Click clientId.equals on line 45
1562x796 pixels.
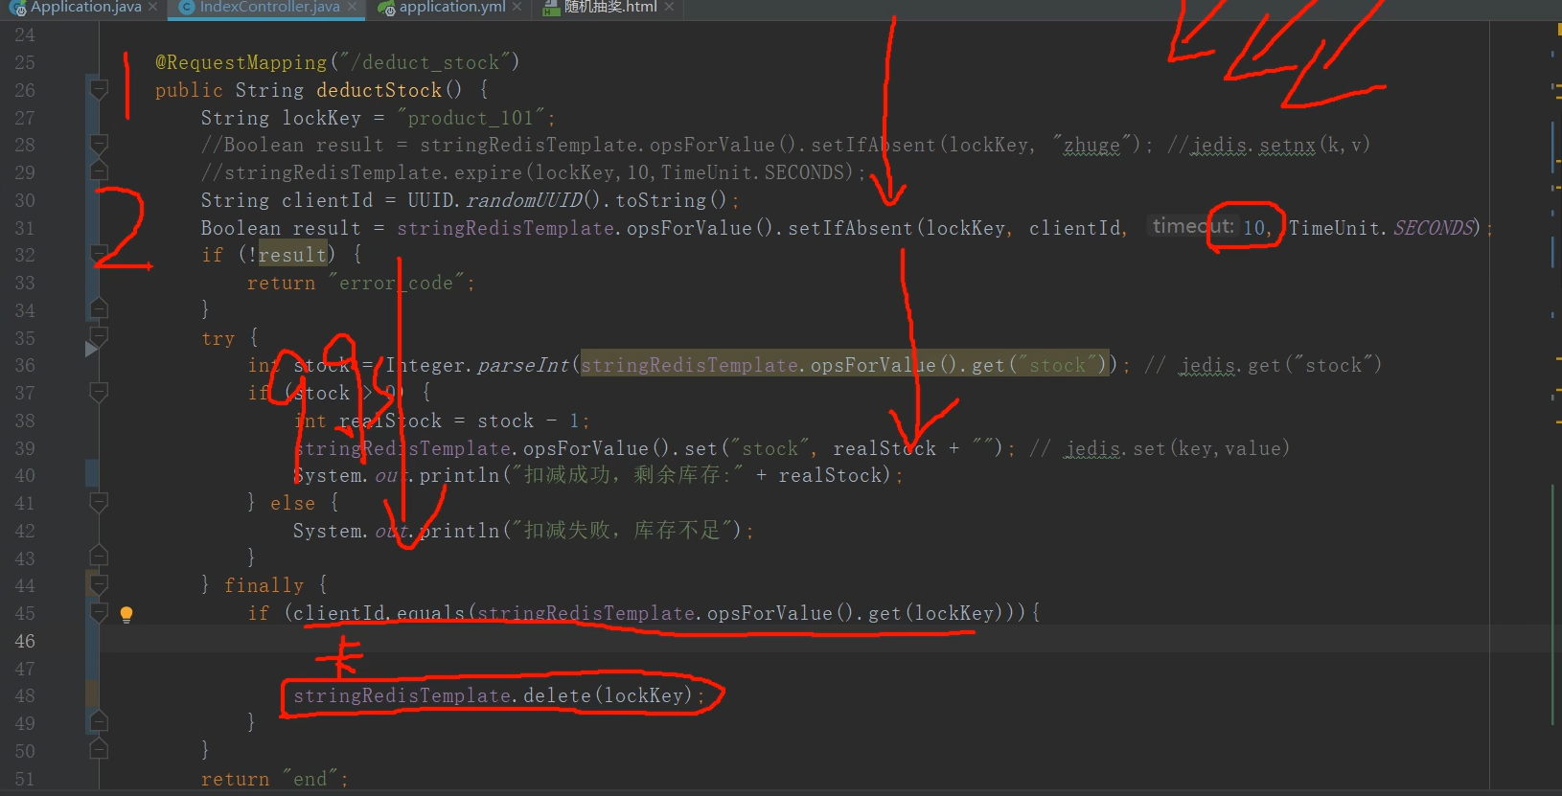379,613
